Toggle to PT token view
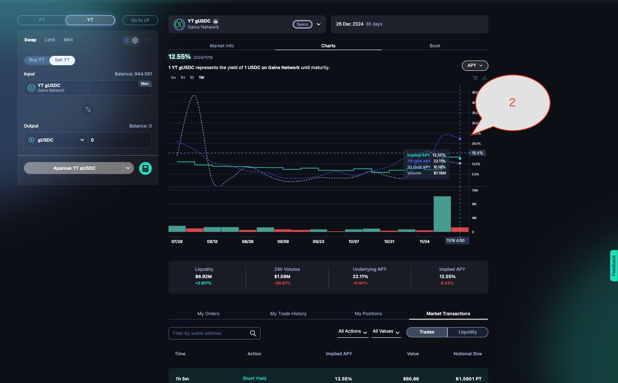Image resolution: width=618 pixels, height=383 pixels. click(42, 20)
